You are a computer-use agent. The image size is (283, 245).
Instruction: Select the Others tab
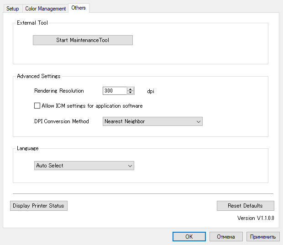pos(79,8)
